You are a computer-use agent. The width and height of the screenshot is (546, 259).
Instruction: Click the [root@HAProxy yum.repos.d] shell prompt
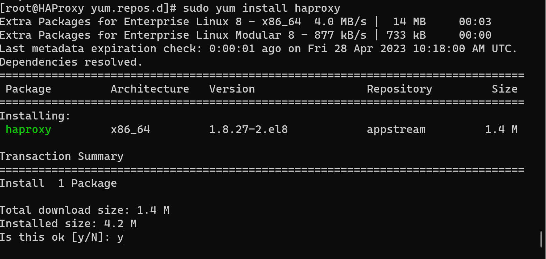pos(88,8)
